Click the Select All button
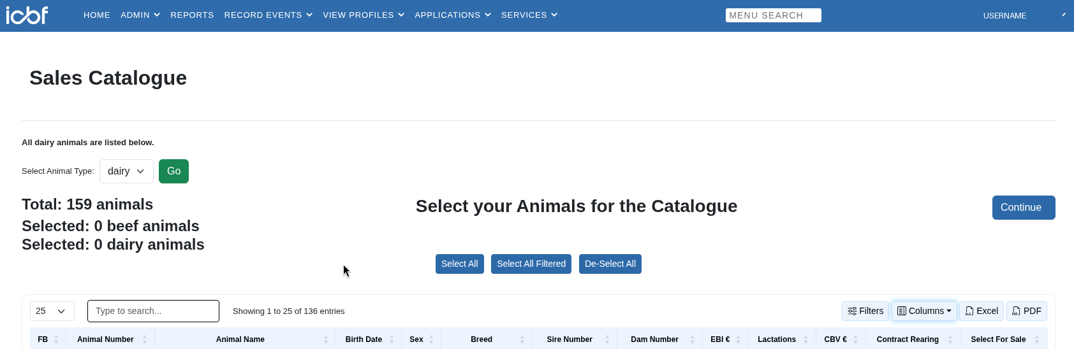This screenshot has width=1074, height=349. (460, 264)
